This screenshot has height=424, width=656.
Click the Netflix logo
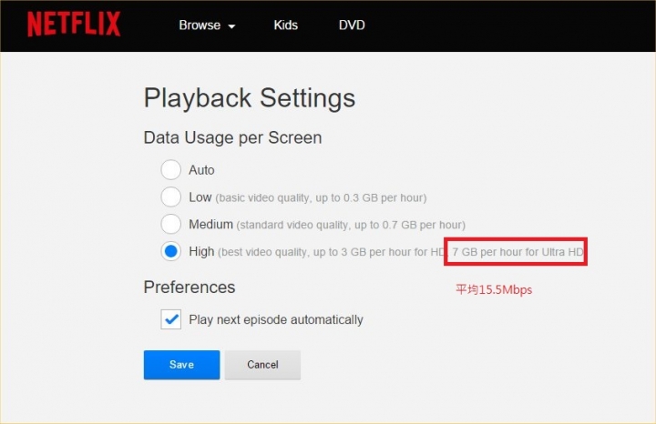coord(73,25)
